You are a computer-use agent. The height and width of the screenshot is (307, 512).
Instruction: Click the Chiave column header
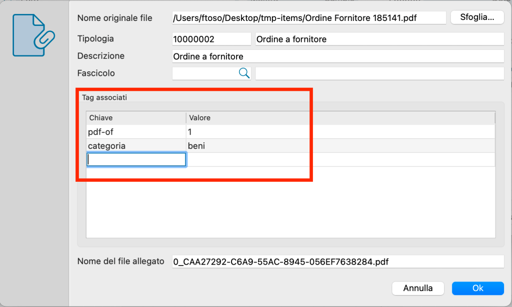135,118
